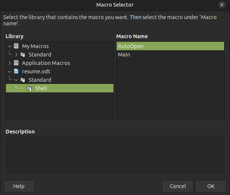Click the Standard library icon under resume.odt
Screen dimensions: 230x195
[23, 80]
